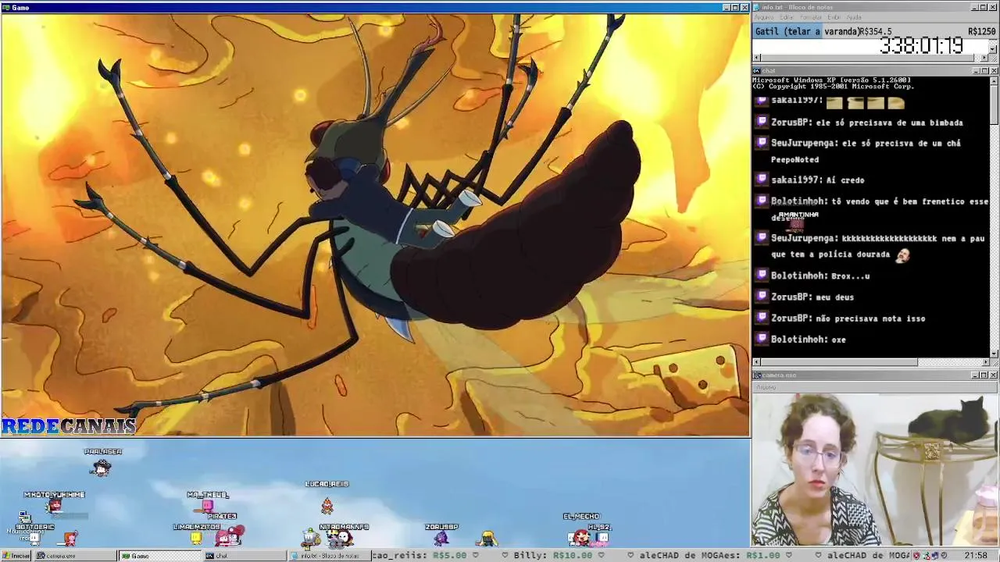This screenshot has width=1000, height=562.
Task: Click sakai1997 badge icon beside 'Aí credo'
Action: pyautogui.click(x=762, y=179)
